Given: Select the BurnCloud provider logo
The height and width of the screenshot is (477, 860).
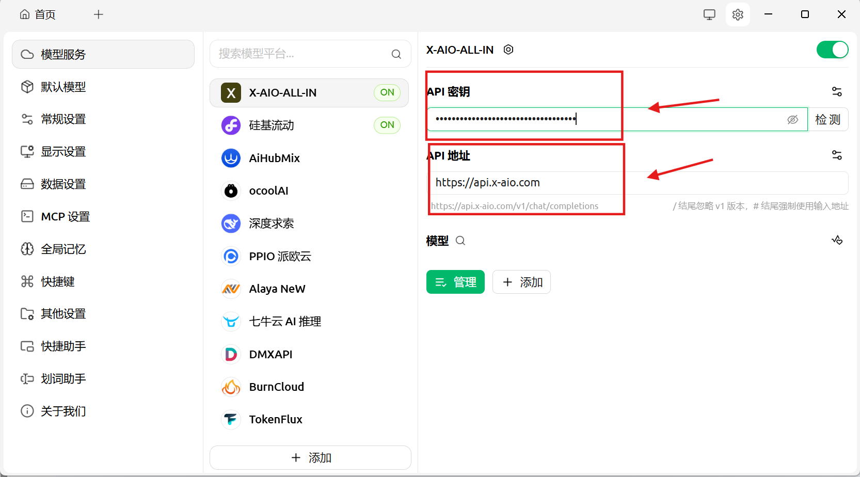Looking at the screenshot, I should pyautogui.click(x=231, y=387).
